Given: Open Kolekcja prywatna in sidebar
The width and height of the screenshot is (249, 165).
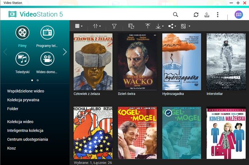Looking at the screenshot, I should (x=23, y=100).
